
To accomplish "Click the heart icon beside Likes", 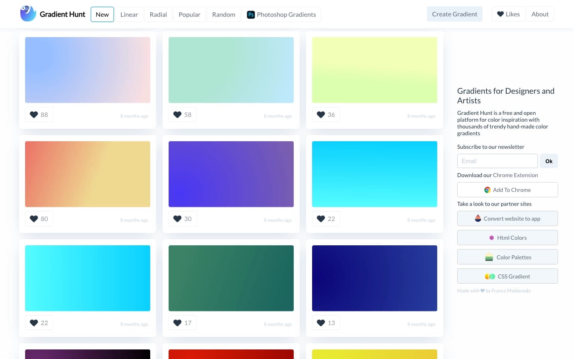I will point(500,14).
